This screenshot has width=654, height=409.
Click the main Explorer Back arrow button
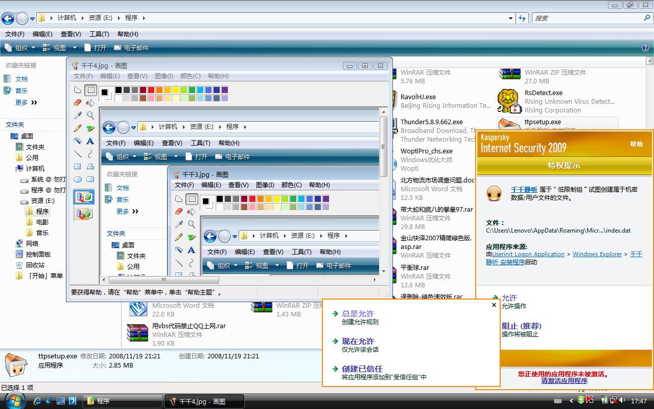pyautogui.click(x=8, y=18)
